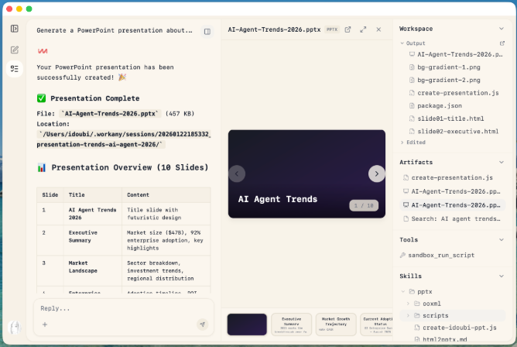Toggle the preview panel split-view icon
517x347 pixels.
coord(207,31)
